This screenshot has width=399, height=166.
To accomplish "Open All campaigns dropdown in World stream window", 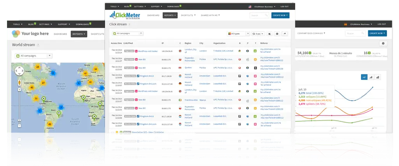I will 33,56.
